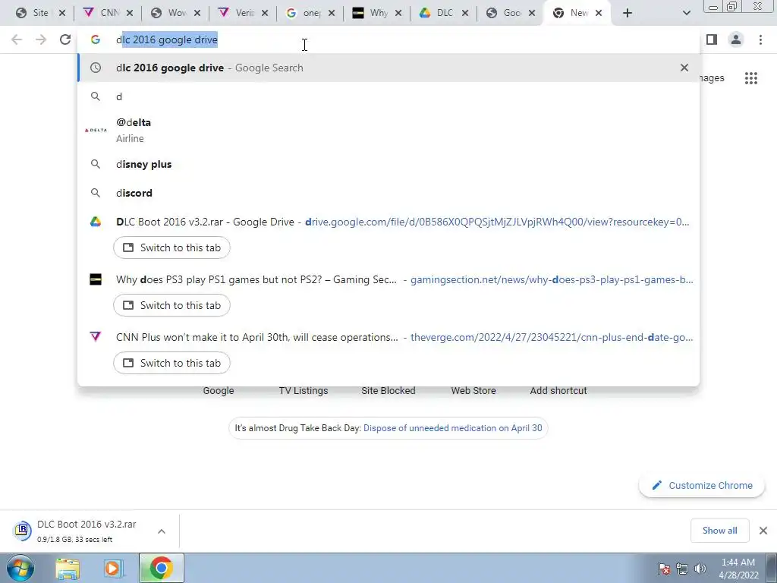Viewport: 777px width, 583px height.
Task: Click the browser Back arrow
Action: pyautogui.click(x=17, y=39)
